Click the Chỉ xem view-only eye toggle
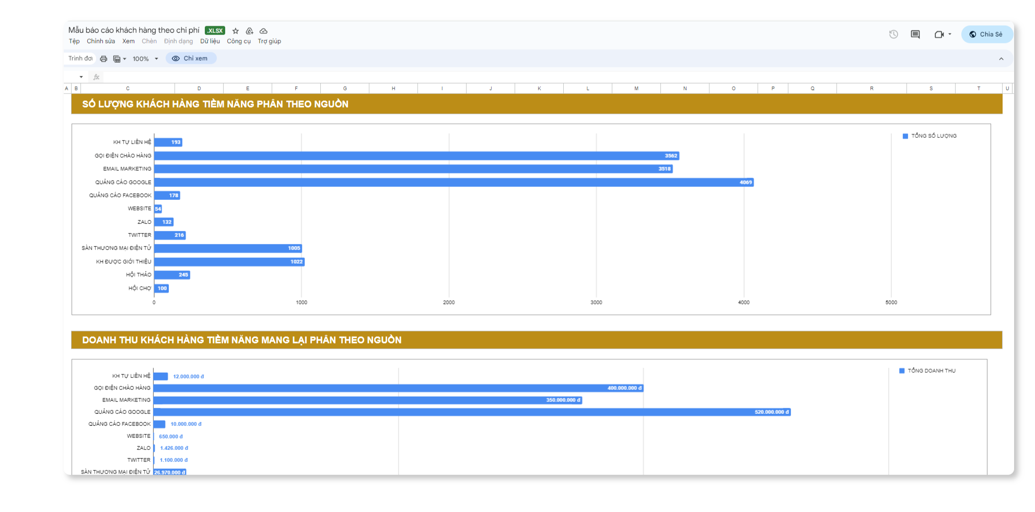 point(191,58)
